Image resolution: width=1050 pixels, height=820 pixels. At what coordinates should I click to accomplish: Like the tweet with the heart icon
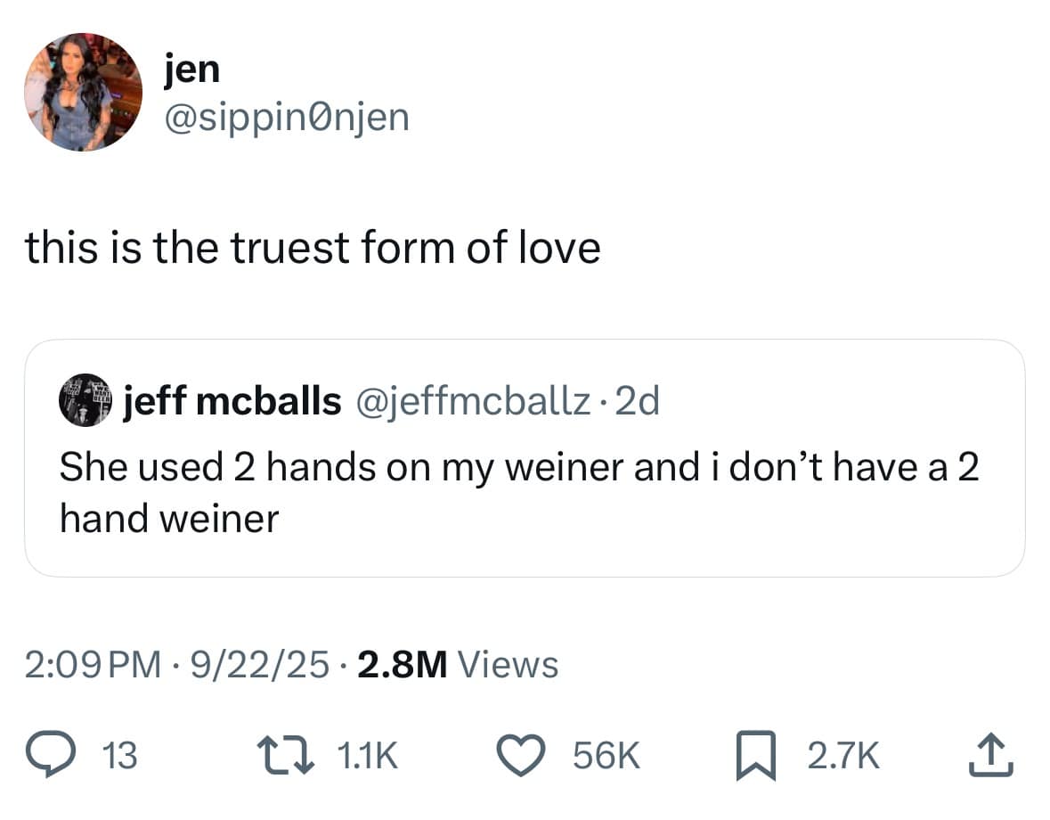[x=527, y=756]
